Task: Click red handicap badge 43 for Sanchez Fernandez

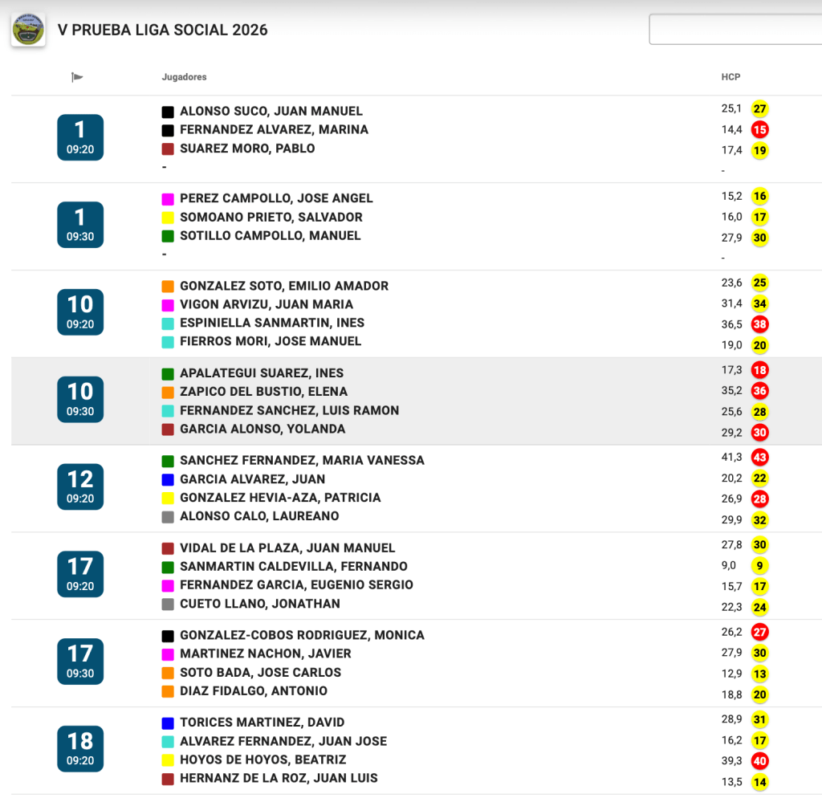Action: pyautogui.click(x=759, y=458)
